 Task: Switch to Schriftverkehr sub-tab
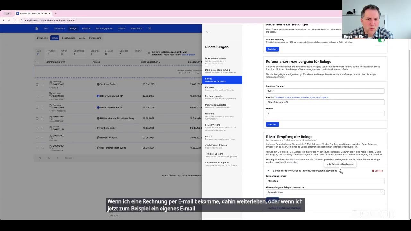click(68, 38)
